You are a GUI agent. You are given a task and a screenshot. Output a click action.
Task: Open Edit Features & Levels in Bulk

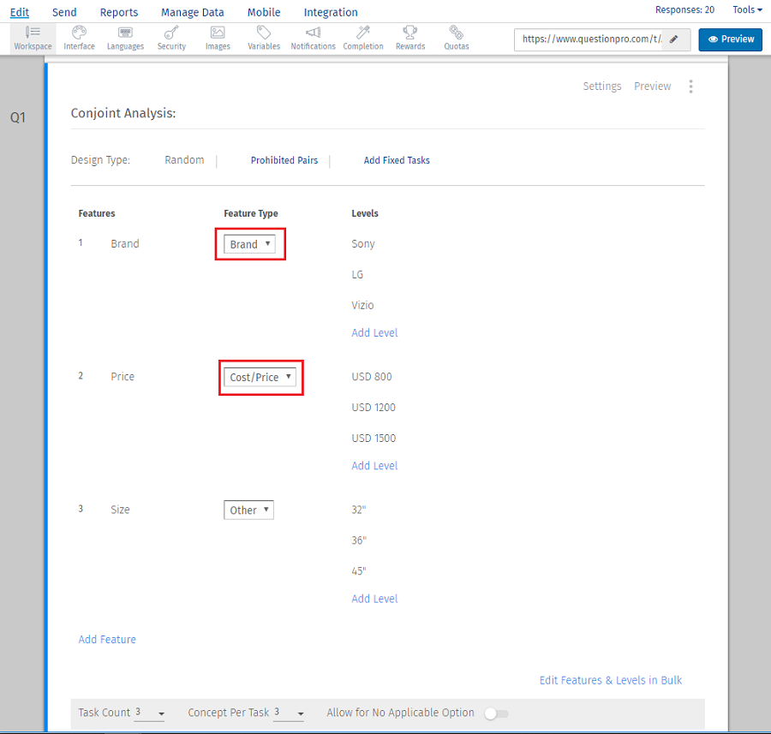(610, 679)
